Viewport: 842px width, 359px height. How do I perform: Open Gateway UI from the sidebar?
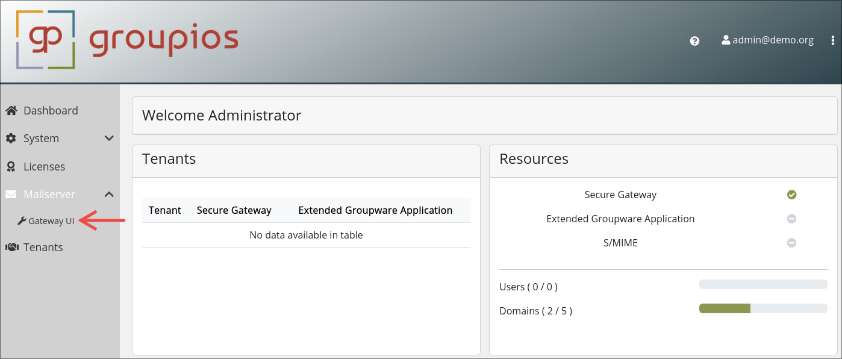51,220
